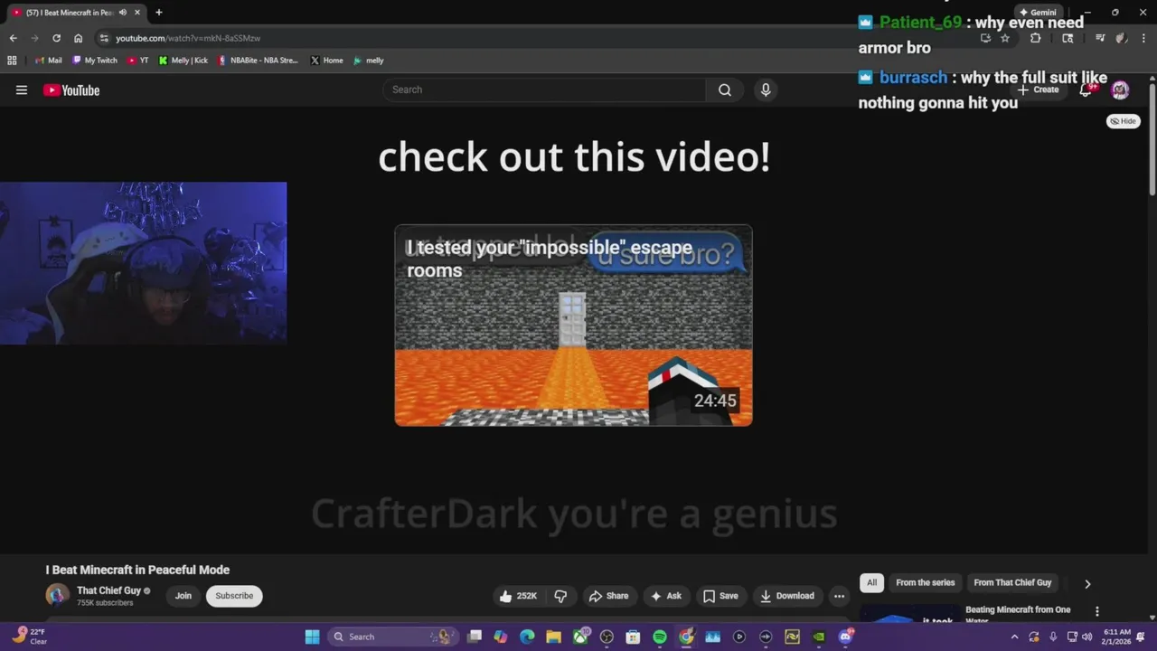1157x651 pixels.
Task: Like the video with thumbs up
Action: (x=517, y=596)
